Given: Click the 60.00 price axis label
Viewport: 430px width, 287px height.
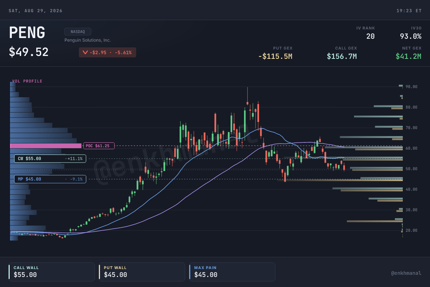Looking at the screenshot, I should tap(411, 148).
